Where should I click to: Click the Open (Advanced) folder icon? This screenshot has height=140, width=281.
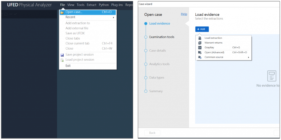pos(200,52)
